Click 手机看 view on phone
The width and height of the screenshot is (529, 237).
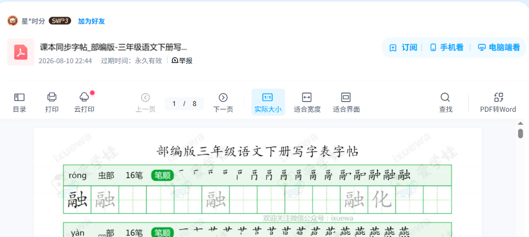446,47
